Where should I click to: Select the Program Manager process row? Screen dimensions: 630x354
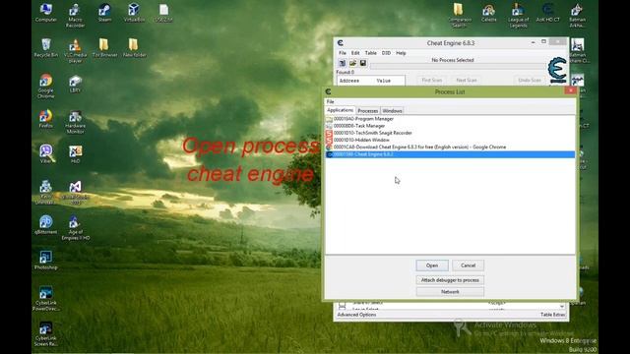tap(450, 119)
